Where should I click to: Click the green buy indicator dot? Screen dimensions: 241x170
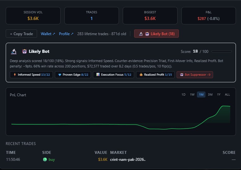coord(45,160)
